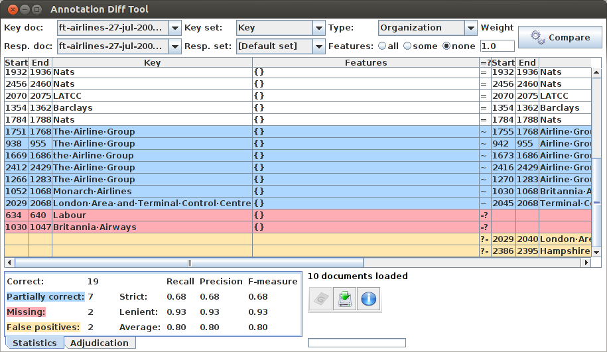
Task: Click the empty progress bar
Action: pyautogui.click(x=357, y=343)
